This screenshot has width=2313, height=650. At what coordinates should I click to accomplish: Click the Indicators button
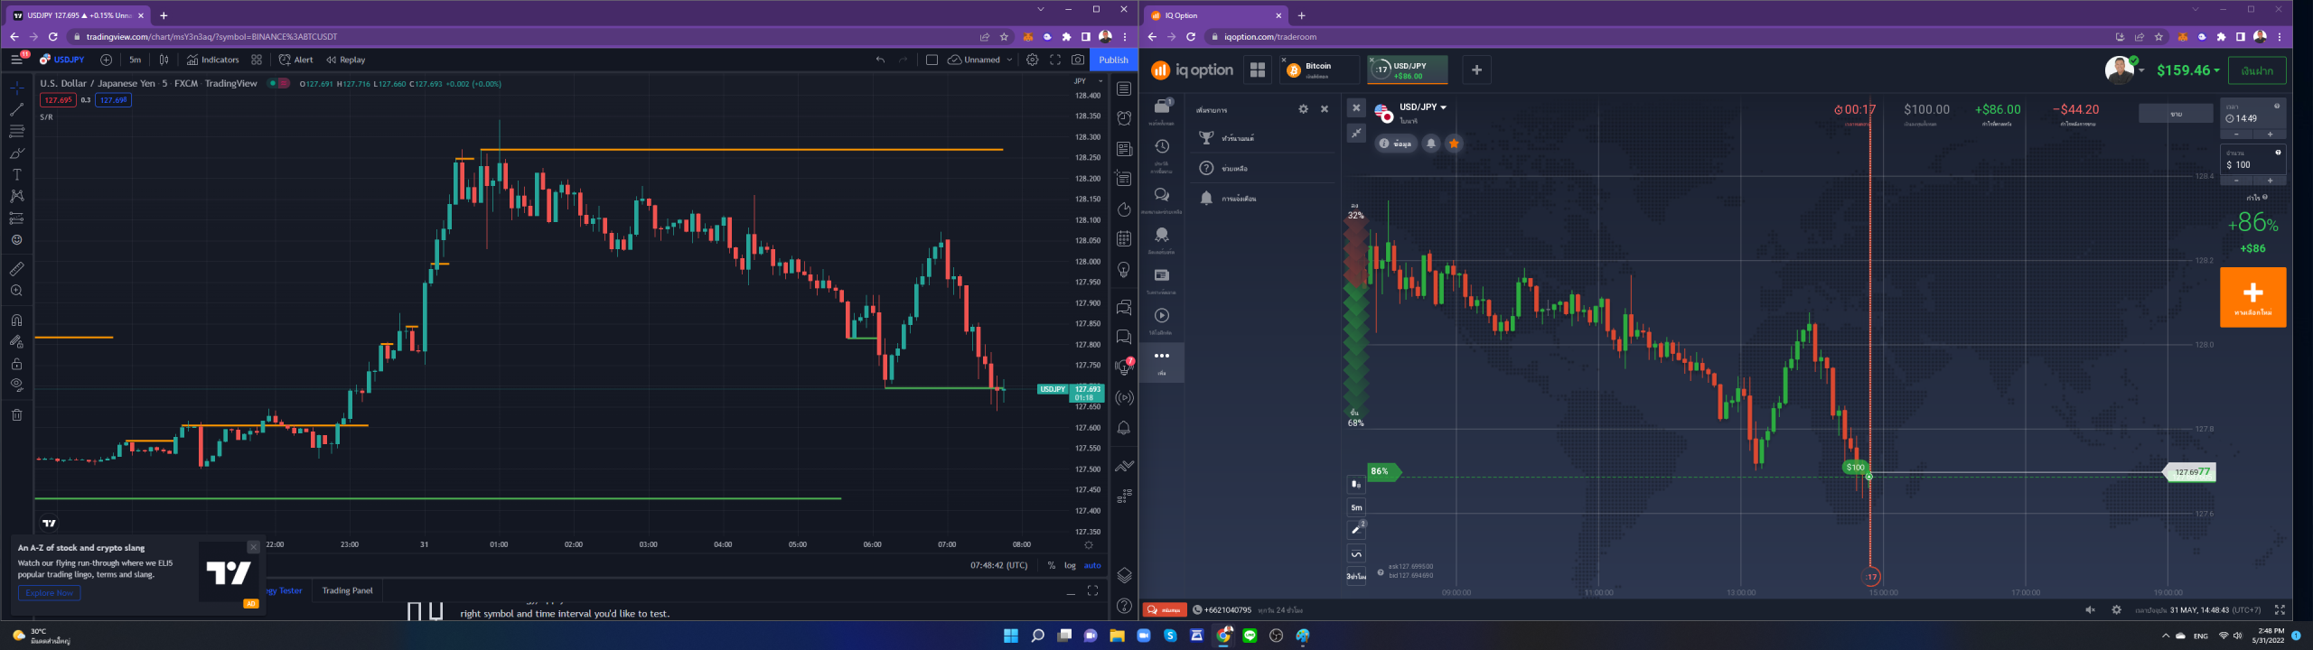click(213, 60)
